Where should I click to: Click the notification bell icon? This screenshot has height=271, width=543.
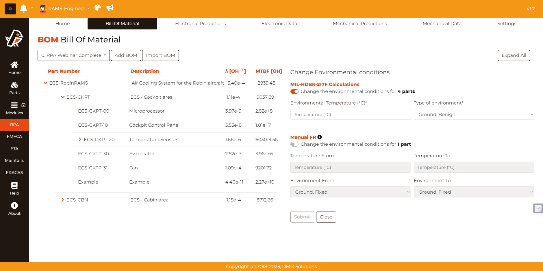tap(24, 9)
